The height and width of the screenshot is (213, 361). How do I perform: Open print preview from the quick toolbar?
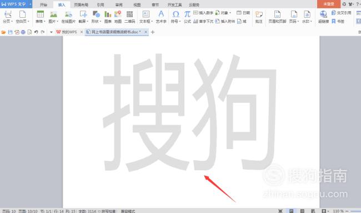pyautogui.click(x=29, y=32)
